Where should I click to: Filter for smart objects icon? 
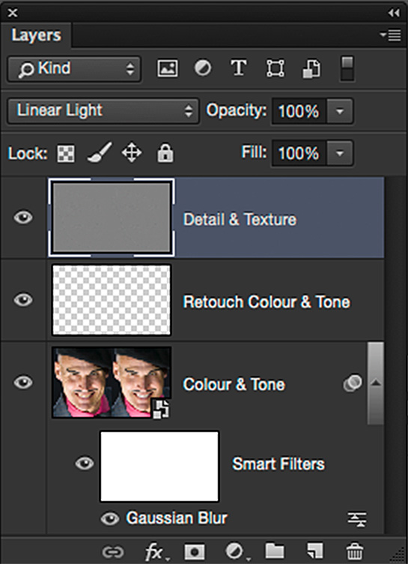311,68
